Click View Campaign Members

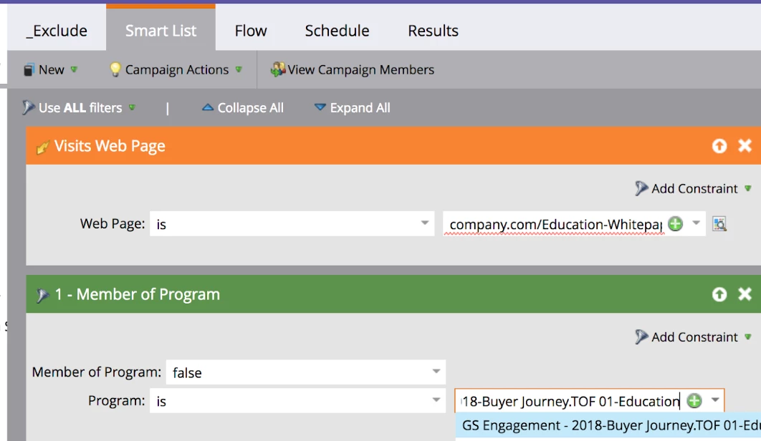point(353,69)
